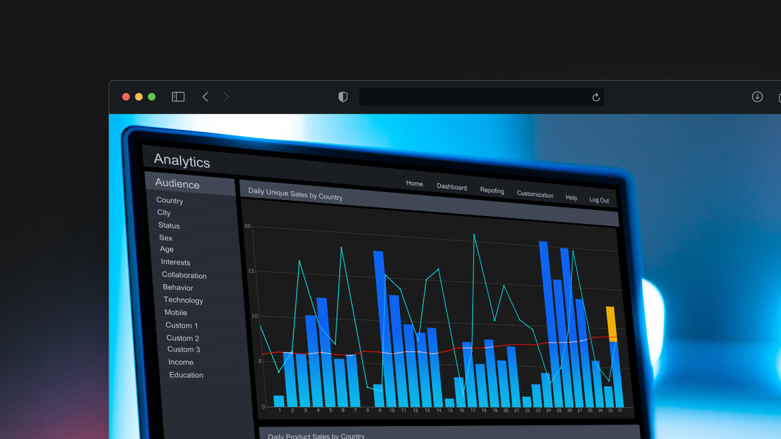Toggle the browser sidebar panel icon
The image size is (781, 439).
pyautogui.click(x=178, y=97)
